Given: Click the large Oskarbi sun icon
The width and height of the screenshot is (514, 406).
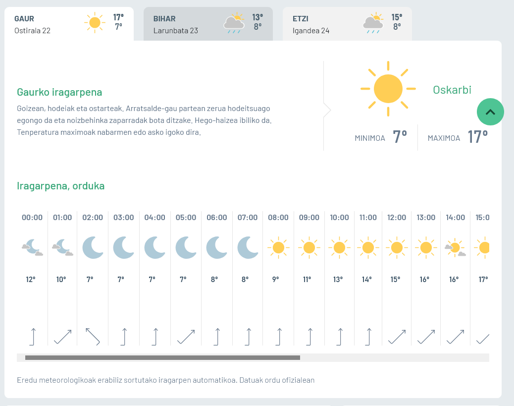Looking at the screenshot, I should tap(388, 89).
